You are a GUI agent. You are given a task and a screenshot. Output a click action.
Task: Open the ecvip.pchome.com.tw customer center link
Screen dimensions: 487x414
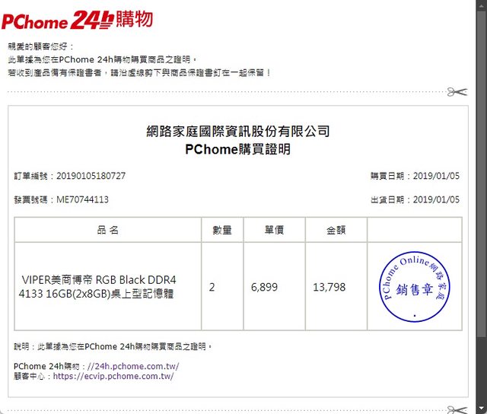[113, 376]
